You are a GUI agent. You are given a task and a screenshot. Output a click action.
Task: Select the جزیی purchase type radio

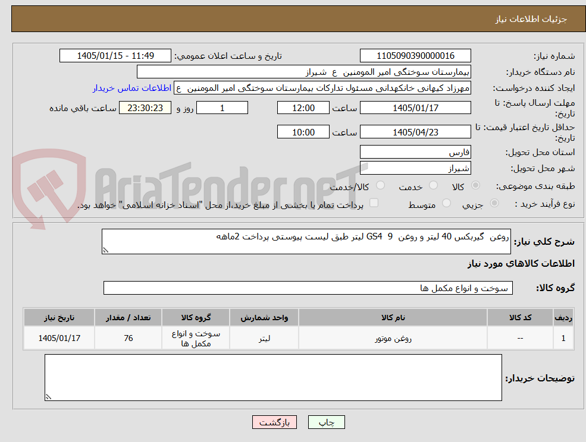click(x=494, y=203)
